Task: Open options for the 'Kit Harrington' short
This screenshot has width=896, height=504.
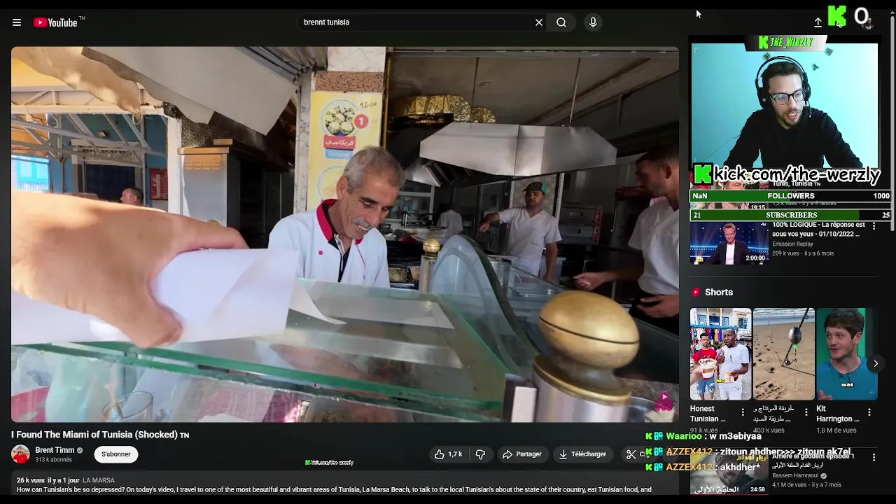Action: [x=869, y=412]
